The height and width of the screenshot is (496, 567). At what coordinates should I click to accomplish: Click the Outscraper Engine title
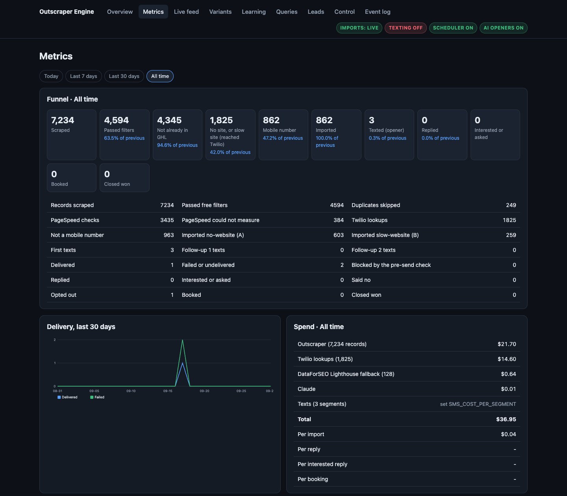click(67, 12)
